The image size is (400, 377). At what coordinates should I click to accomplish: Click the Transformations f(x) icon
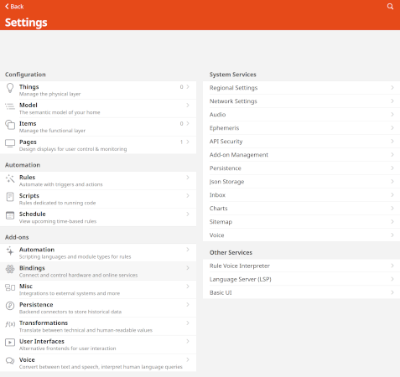pyautogui.click(x=10, y=324)
